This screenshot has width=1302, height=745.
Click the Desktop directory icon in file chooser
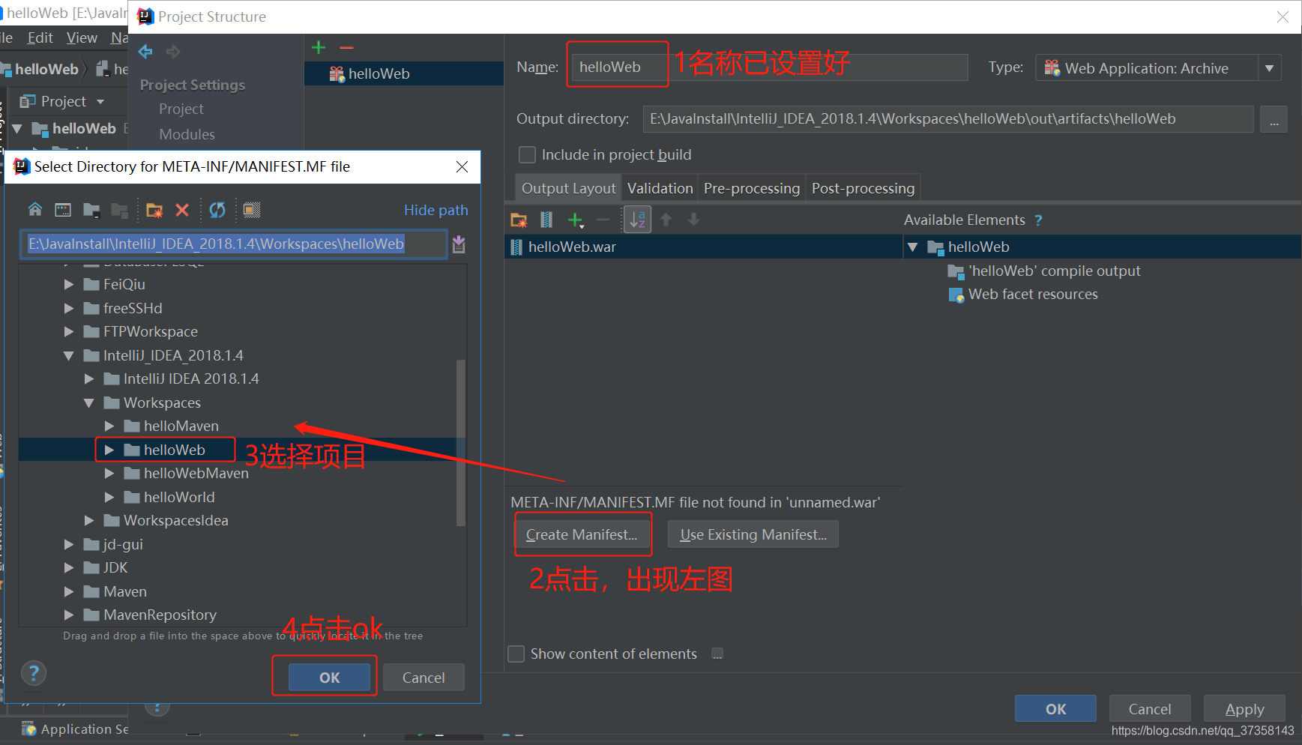click(63, 210)
